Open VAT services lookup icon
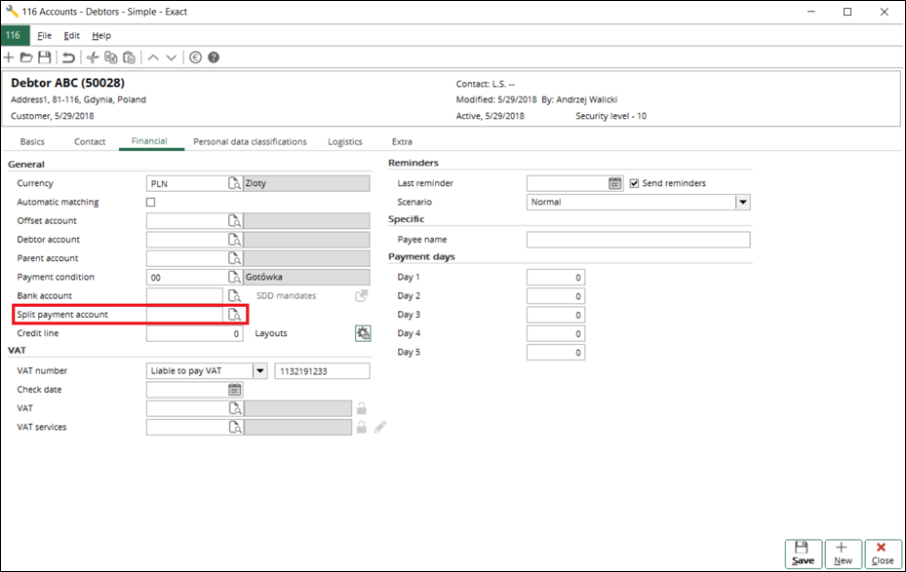The width and height of the screenshot is (906, 572). 235,427
